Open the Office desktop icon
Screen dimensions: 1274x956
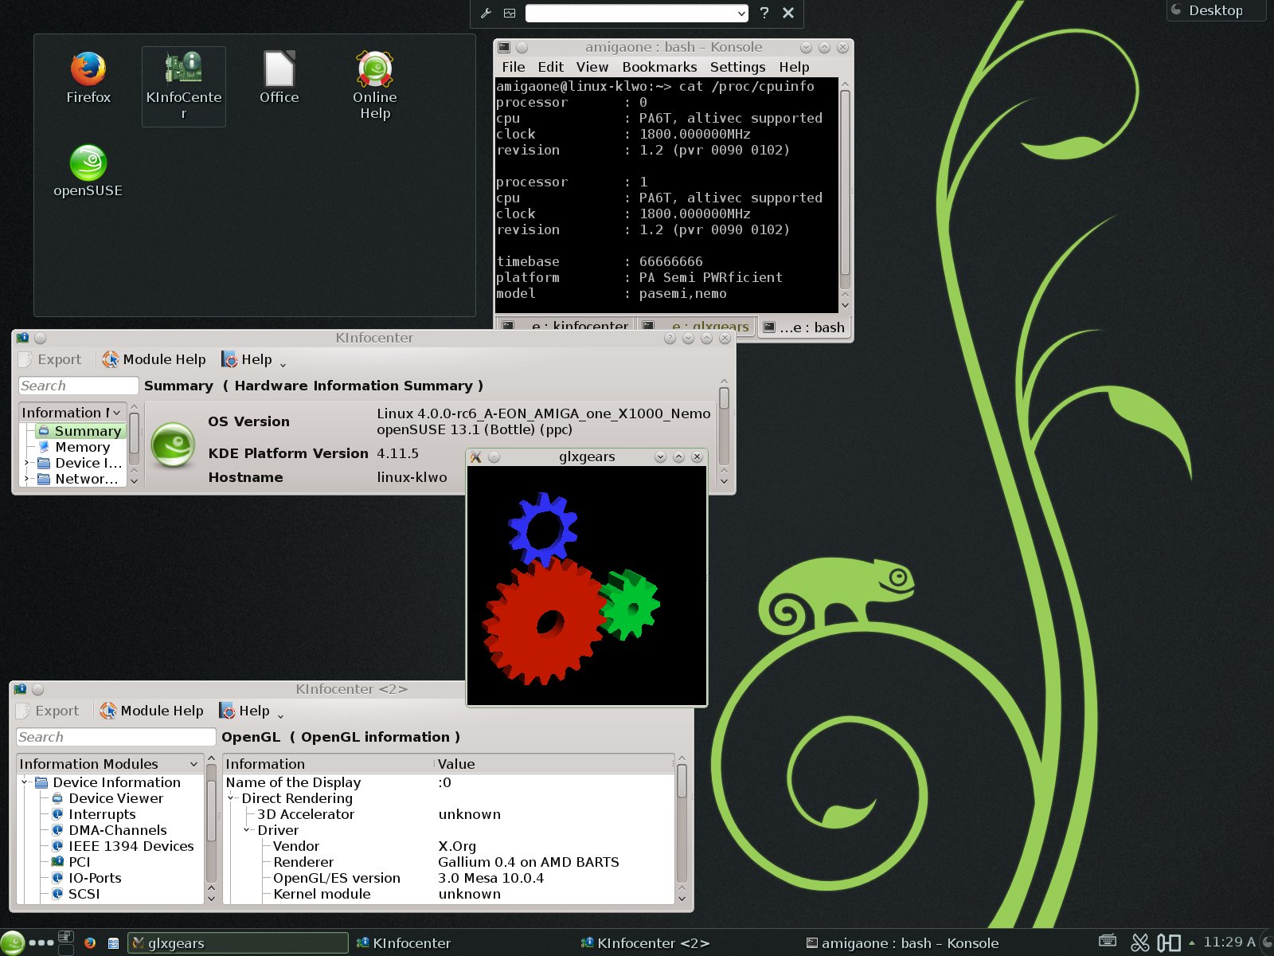coord(279,70)
